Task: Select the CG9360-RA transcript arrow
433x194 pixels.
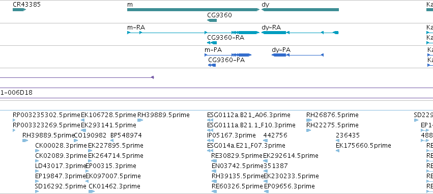Action: 212,43
